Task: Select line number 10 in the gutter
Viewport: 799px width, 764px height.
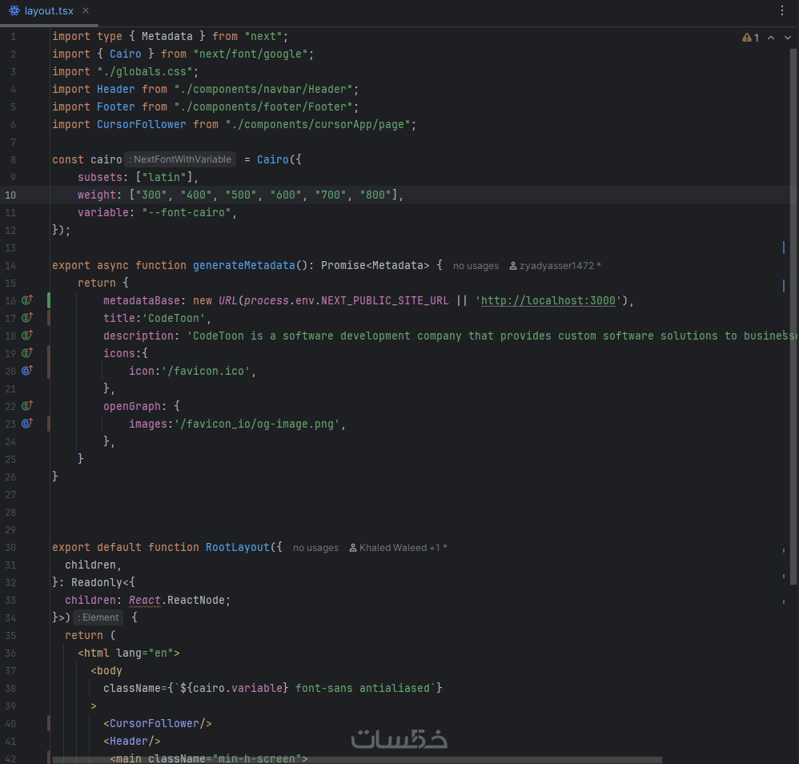Action: click(10, 195)
